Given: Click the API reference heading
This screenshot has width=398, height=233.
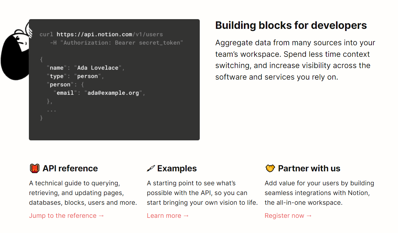Looking at the screenshot, I should coord(70,168).
